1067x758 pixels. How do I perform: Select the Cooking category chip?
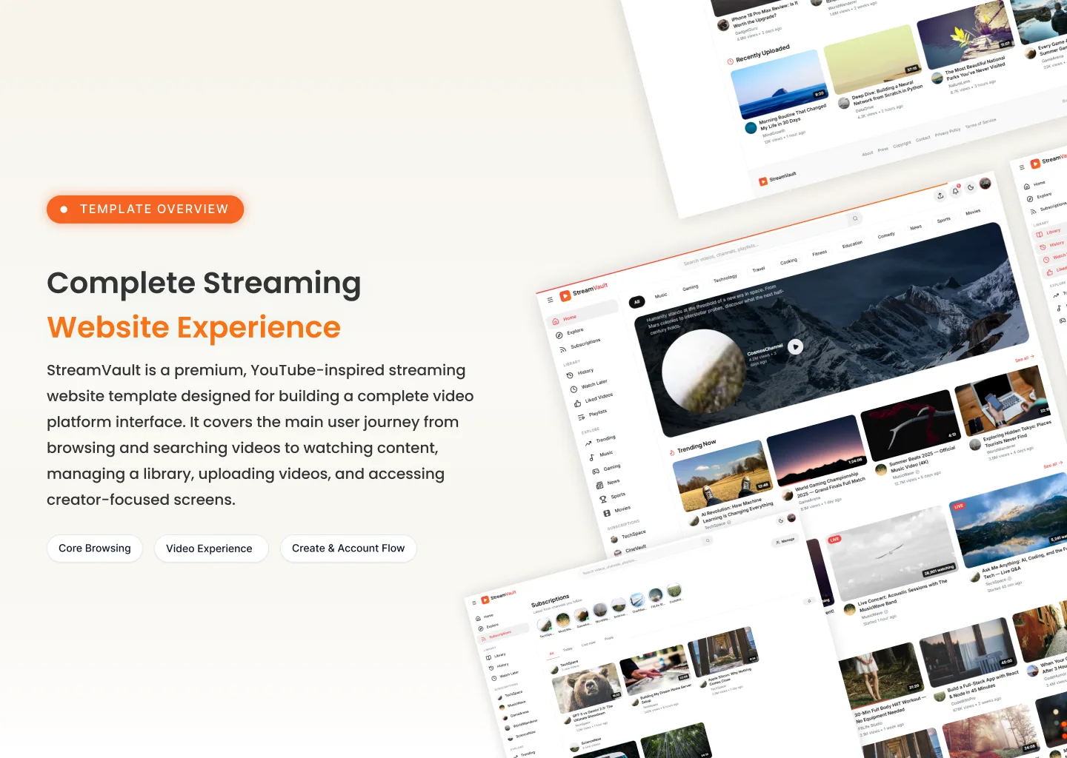pos(788,261)
